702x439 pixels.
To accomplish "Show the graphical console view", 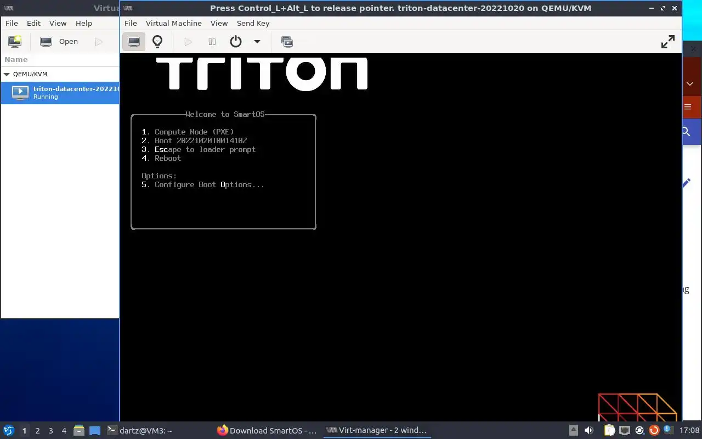I will click(x=133, y=42).
